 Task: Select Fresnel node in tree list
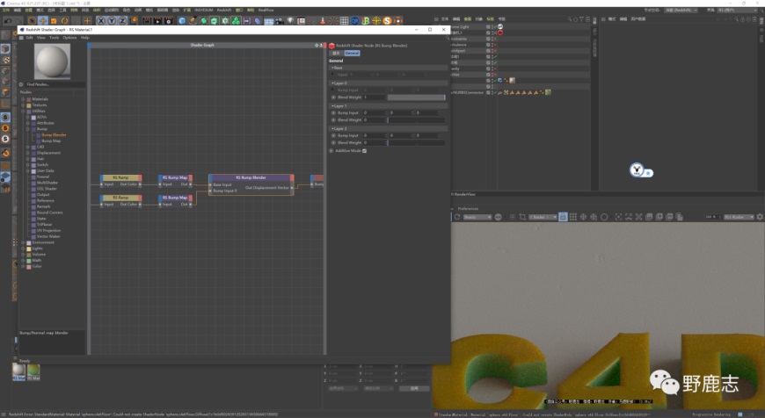click(x=43, y=177)
